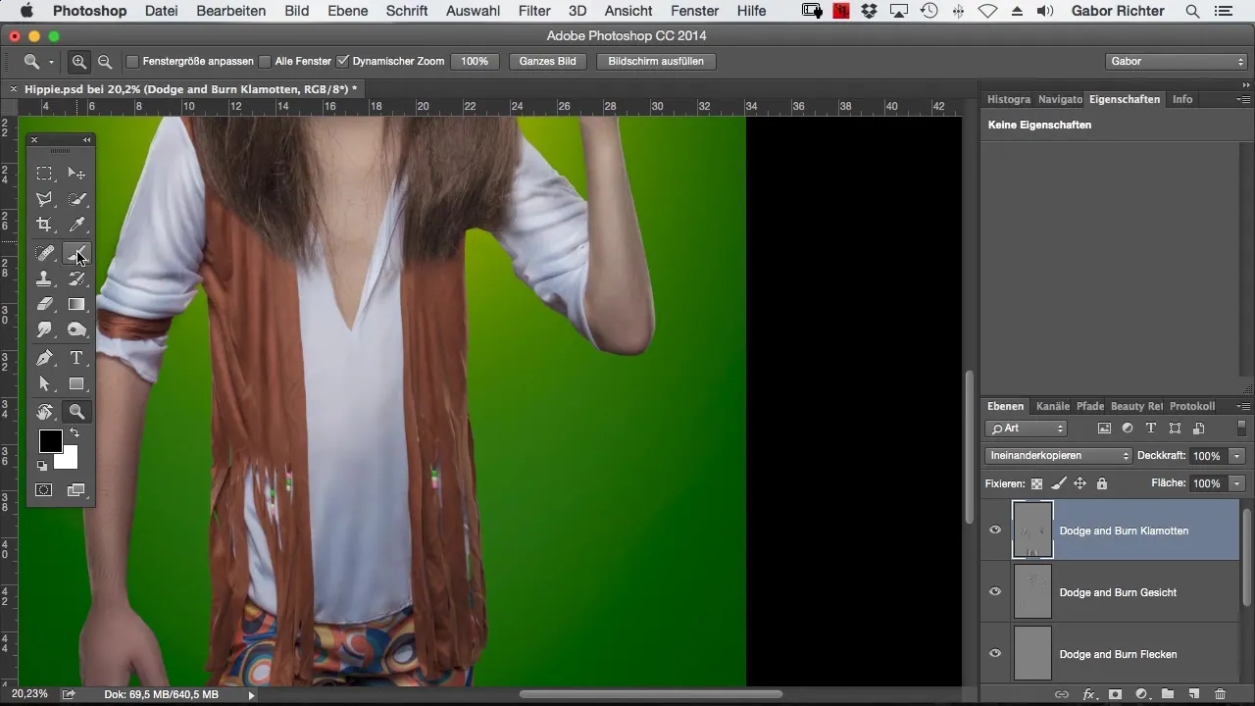1255x706 pixels.
Task: Open status bar info arrow menu
Action: pyautogui.click(x=251, y=695)
